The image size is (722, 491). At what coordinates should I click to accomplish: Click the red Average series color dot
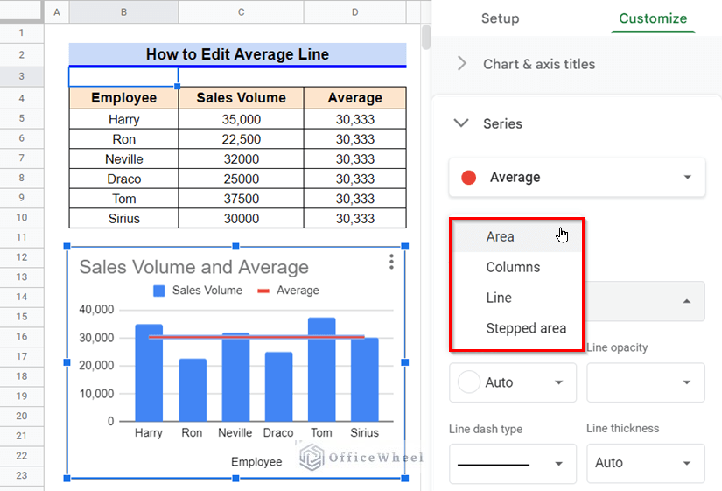pyautogui.click(x=469, y=178)
